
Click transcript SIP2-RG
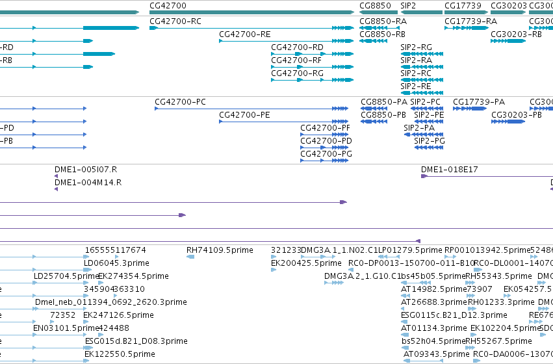tap(422, 54)
